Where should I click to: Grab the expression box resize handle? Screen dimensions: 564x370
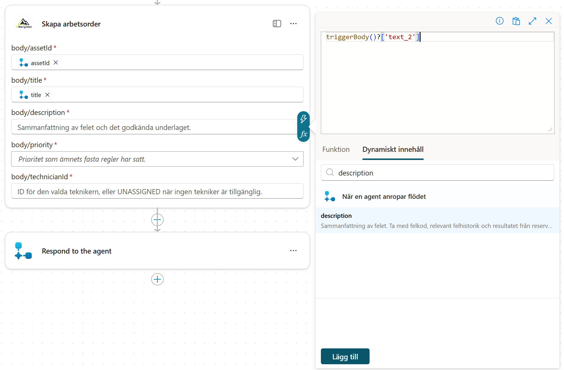(x=550, y=130)
